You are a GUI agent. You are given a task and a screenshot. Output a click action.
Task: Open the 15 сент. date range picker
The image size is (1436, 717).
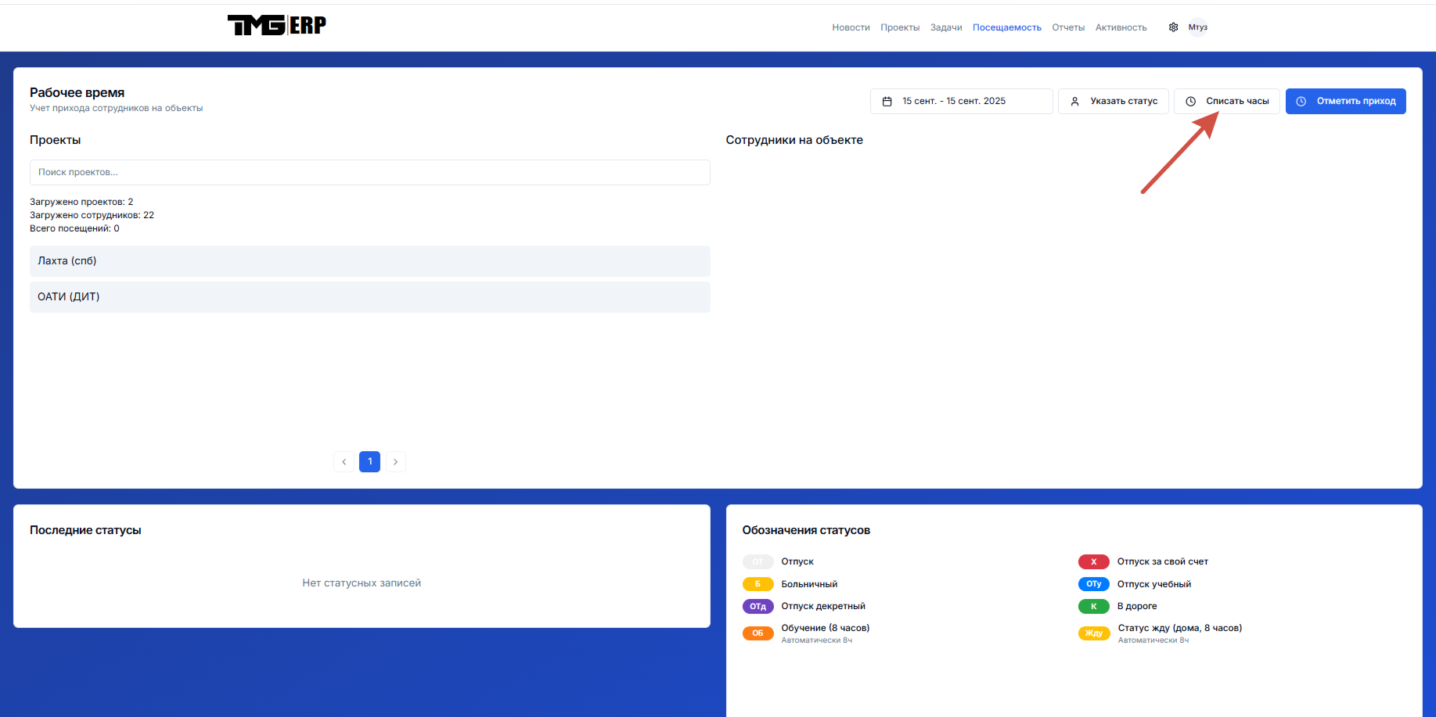961,102
